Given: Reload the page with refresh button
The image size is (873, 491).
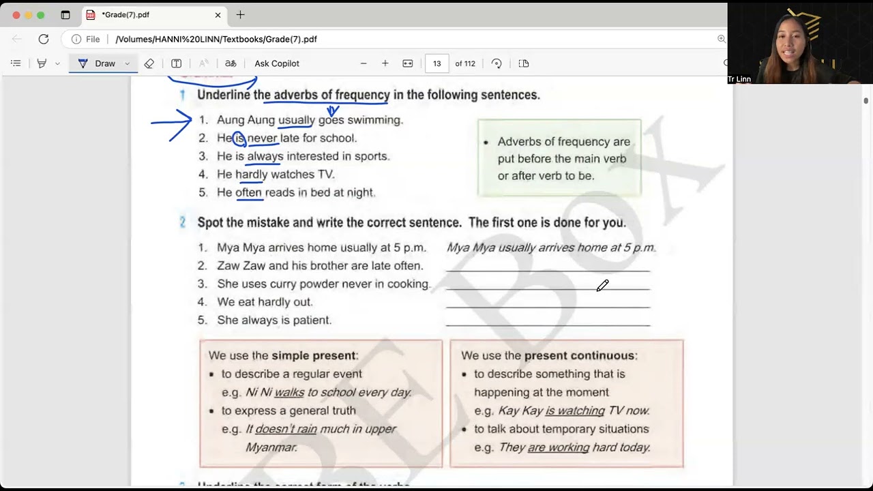Looking at the screenshot, I should point(44,39).
